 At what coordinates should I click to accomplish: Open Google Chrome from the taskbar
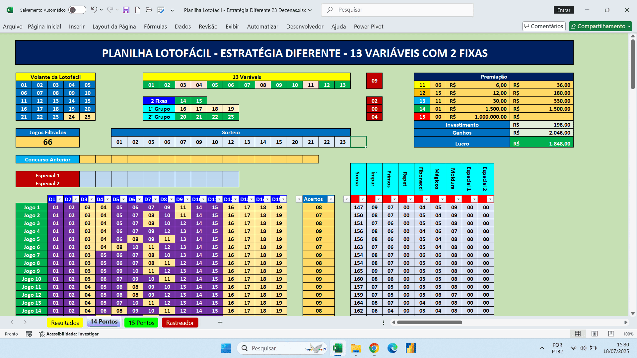tap(374, 348)
